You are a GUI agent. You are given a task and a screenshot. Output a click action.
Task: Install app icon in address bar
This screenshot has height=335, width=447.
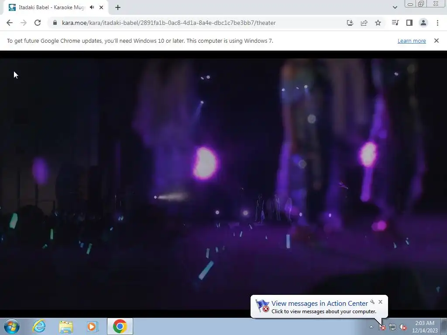pos(350,23)
